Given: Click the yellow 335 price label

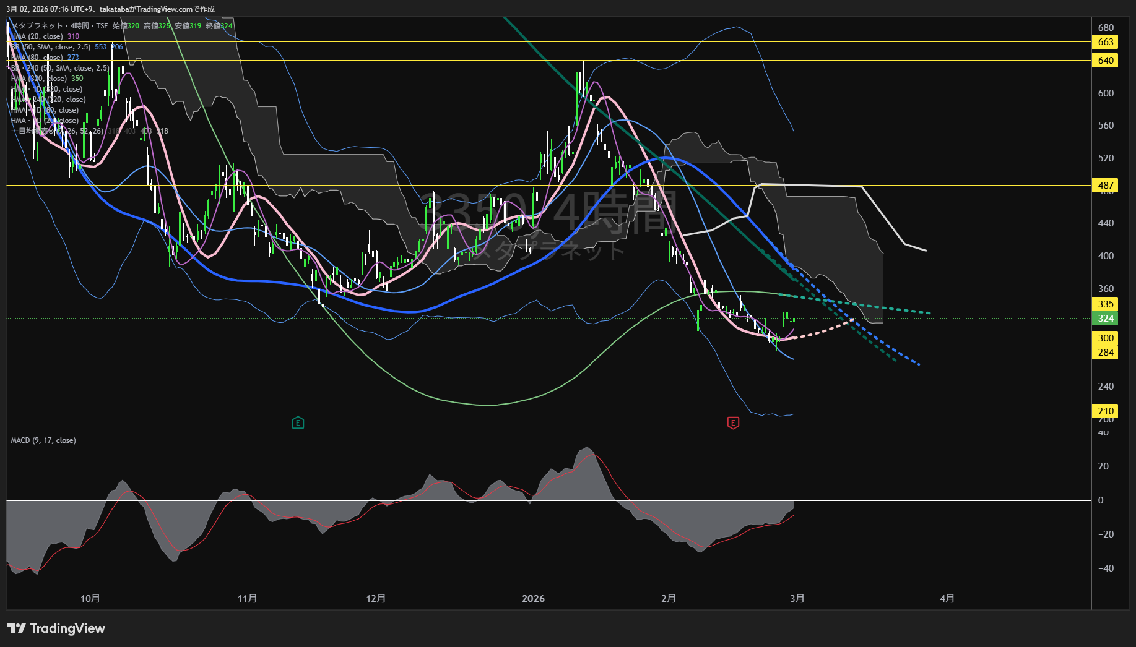Looking at the screenshot, I should pyautogui.click(x=1106, y=304).
